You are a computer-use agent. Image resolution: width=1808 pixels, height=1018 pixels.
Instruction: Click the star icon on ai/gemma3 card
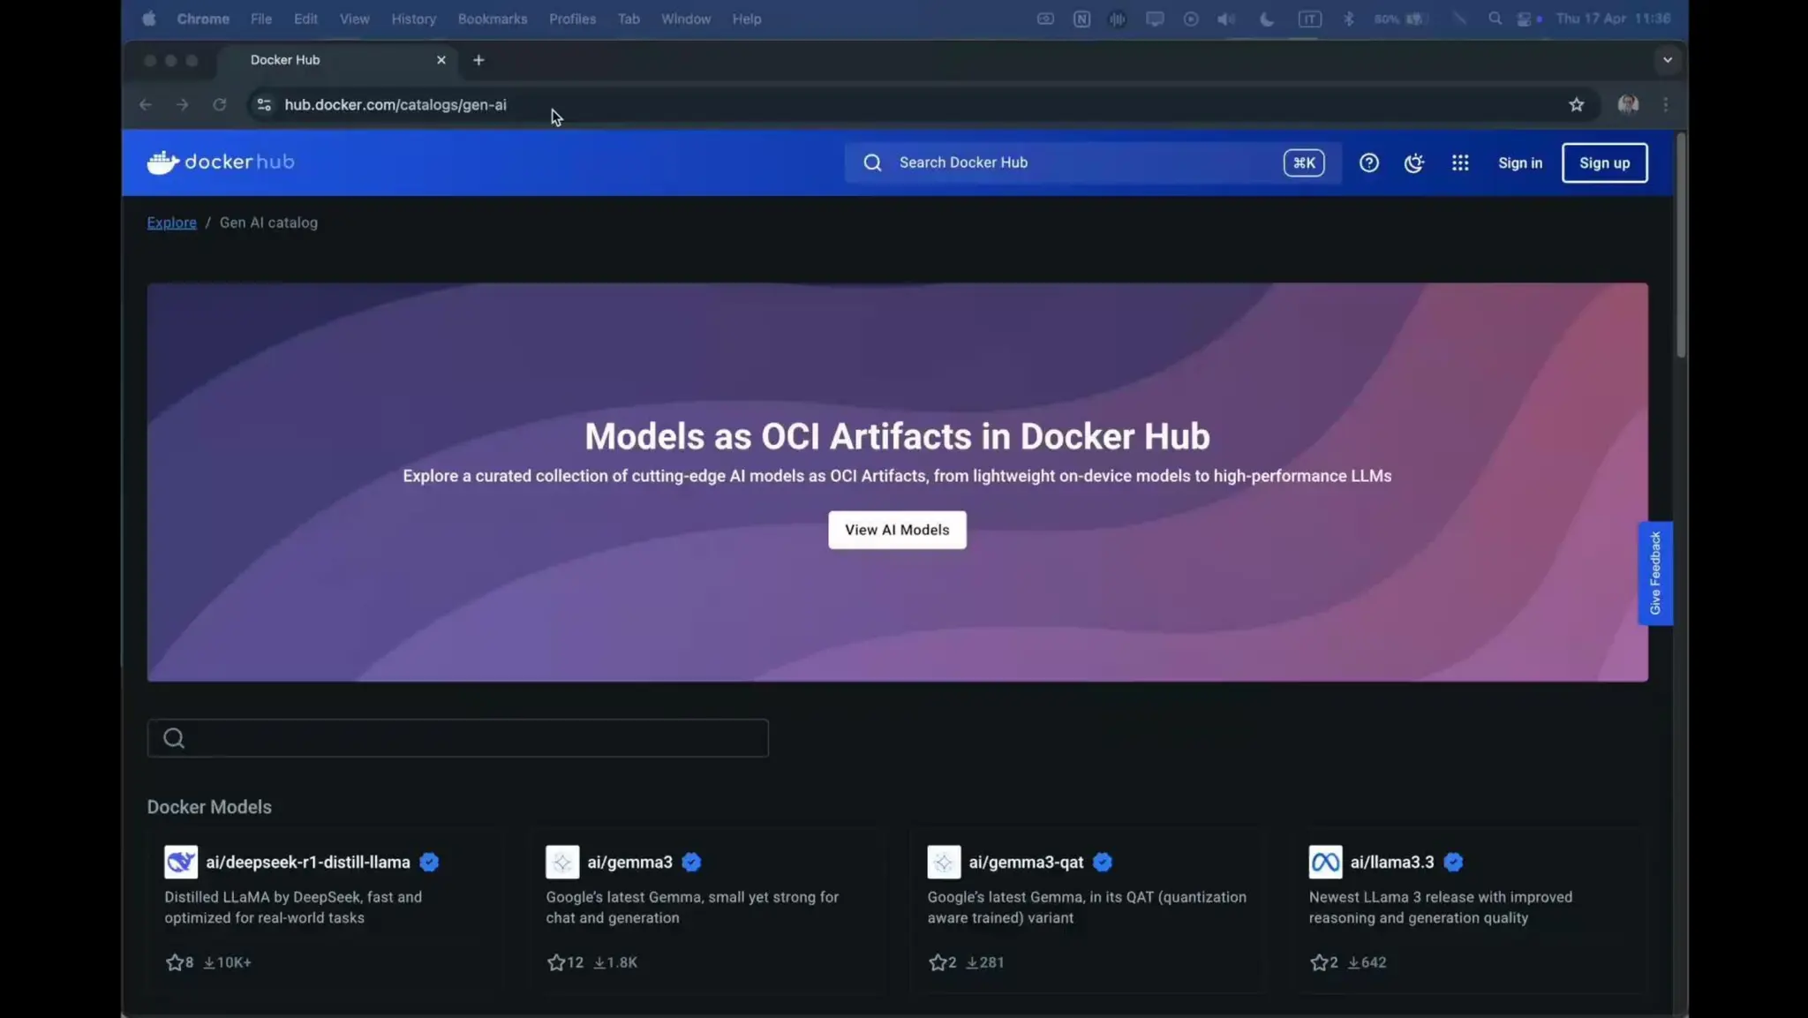(x=555, y=962)
